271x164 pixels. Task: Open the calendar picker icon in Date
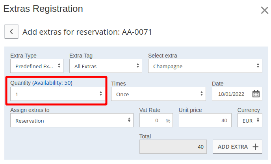[x=256, y=94]
